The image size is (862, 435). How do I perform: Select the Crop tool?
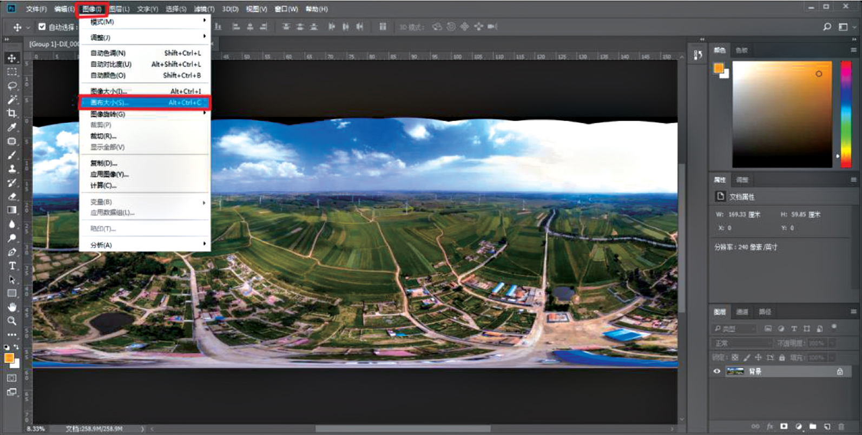point(12,114)
